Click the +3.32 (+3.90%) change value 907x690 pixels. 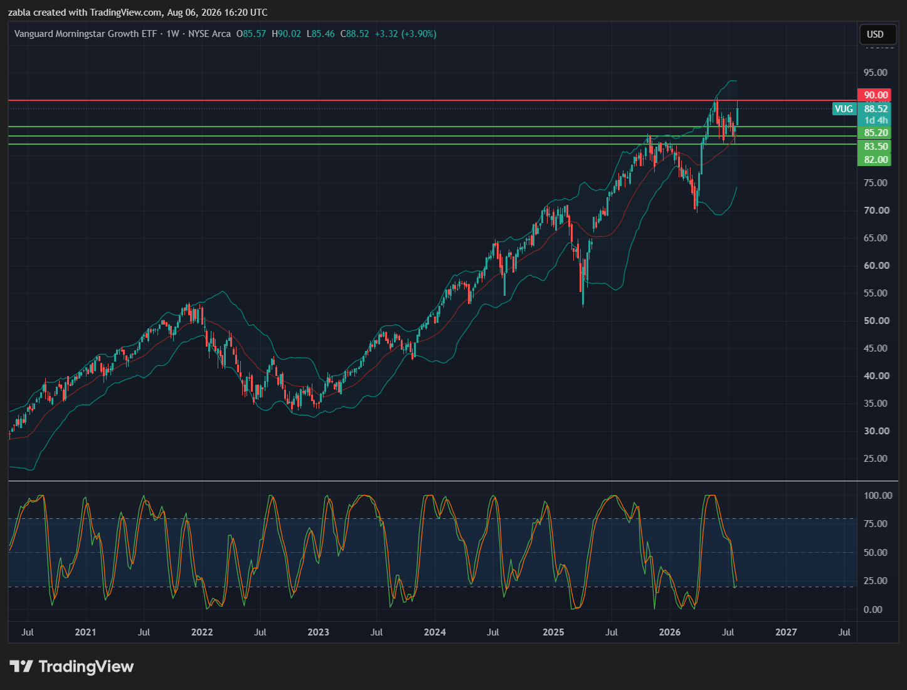[405, 34]
